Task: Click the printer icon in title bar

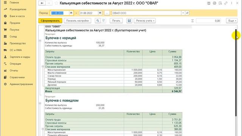Action: coord(214,3)
